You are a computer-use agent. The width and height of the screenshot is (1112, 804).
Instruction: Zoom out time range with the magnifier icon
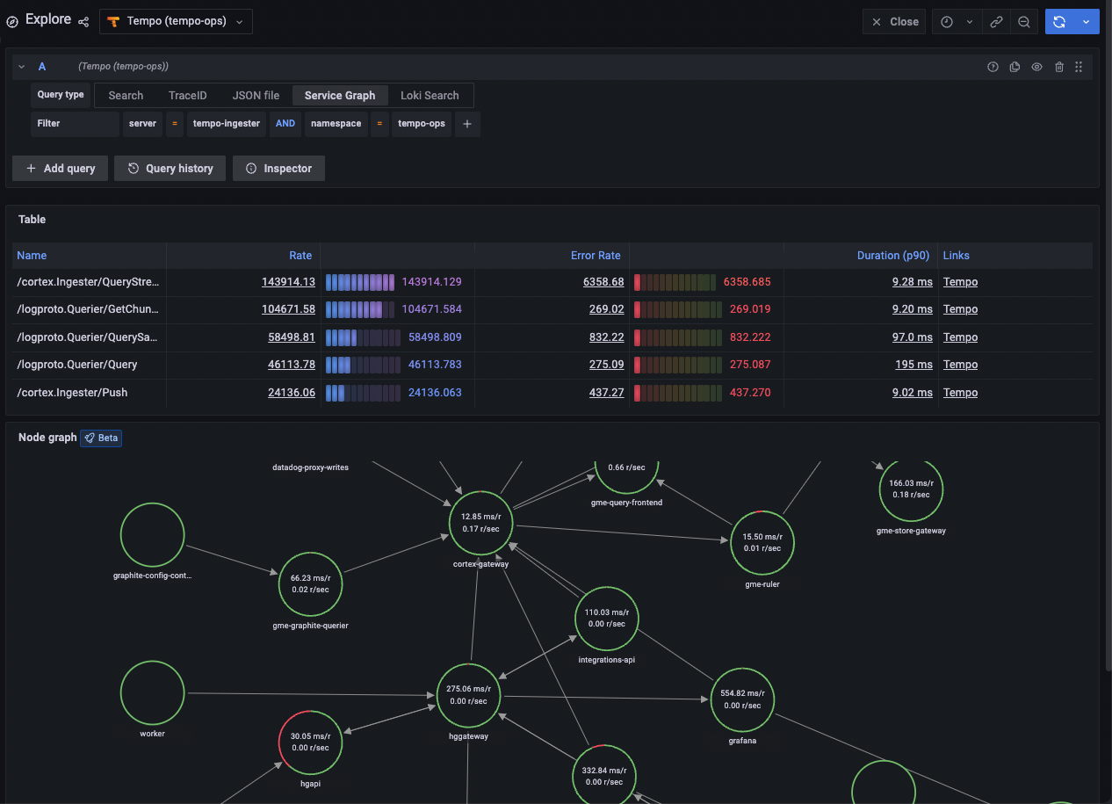[1024, 21]
